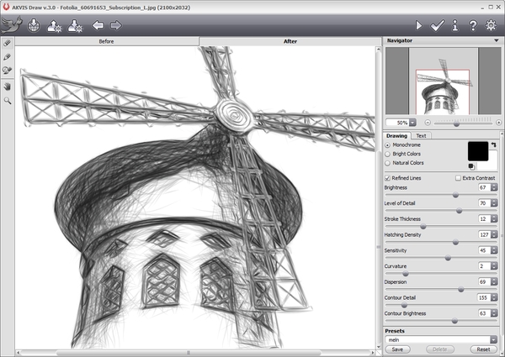Collapse the Navigator panel arrow

[495, 41]
